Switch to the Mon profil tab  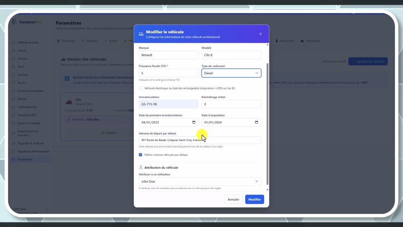point(285,41)
